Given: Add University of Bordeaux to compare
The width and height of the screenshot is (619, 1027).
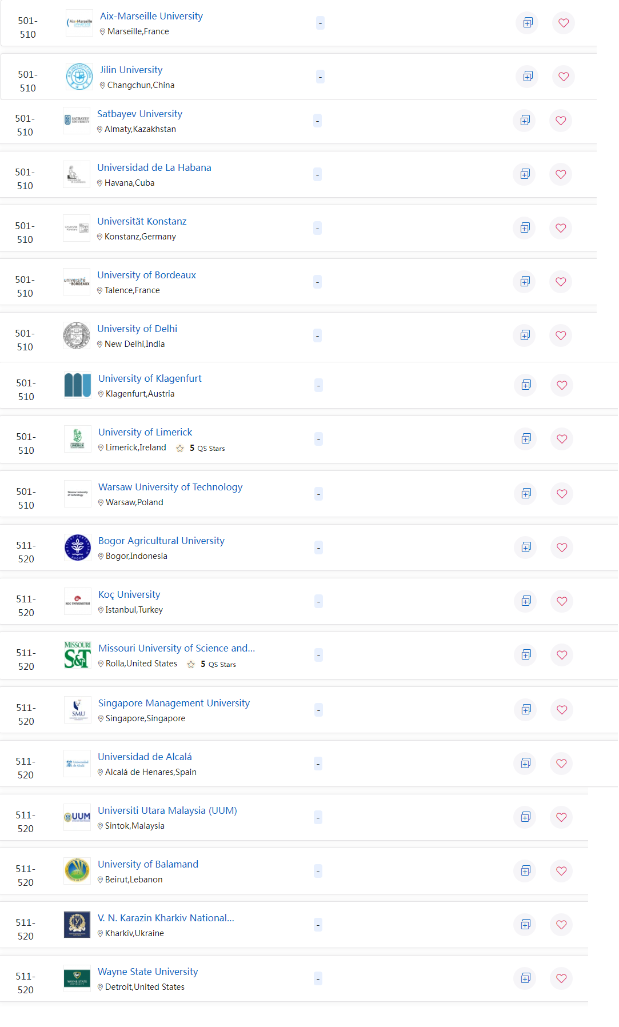Looking at the screenshot, I should [x=525, y=282].
